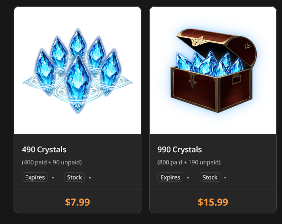
Task: Open the 990 Crystals product title
Action: [179, 149]
